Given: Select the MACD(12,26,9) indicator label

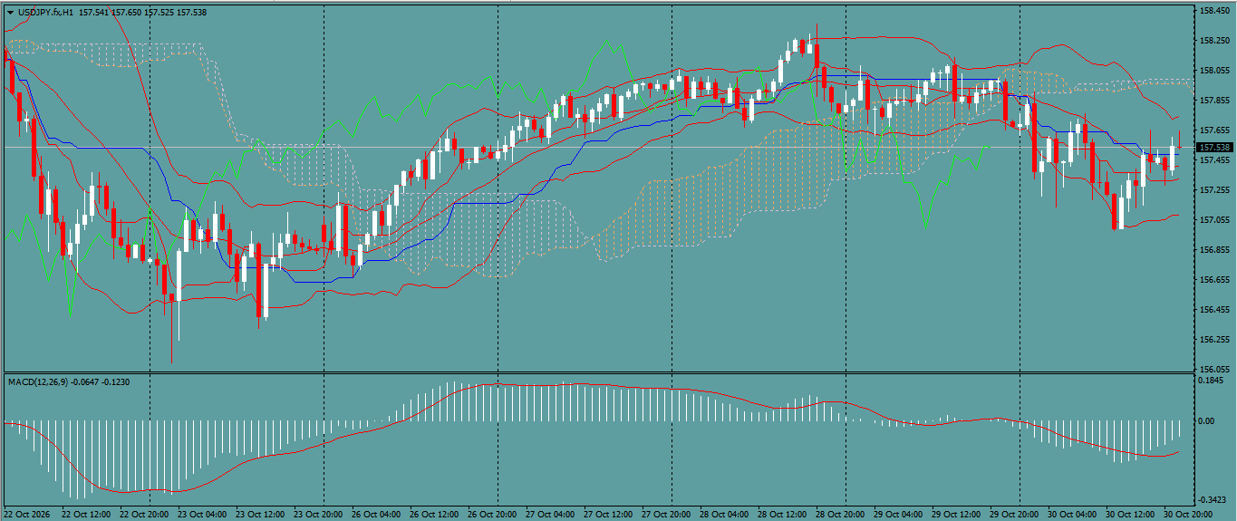Looking at the screenshot, I should (x=40, y=381).
